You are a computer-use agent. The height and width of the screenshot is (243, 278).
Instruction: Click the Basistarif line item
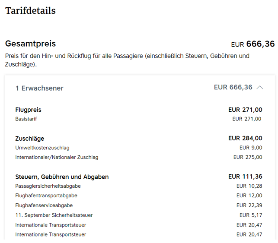point(26,119)
